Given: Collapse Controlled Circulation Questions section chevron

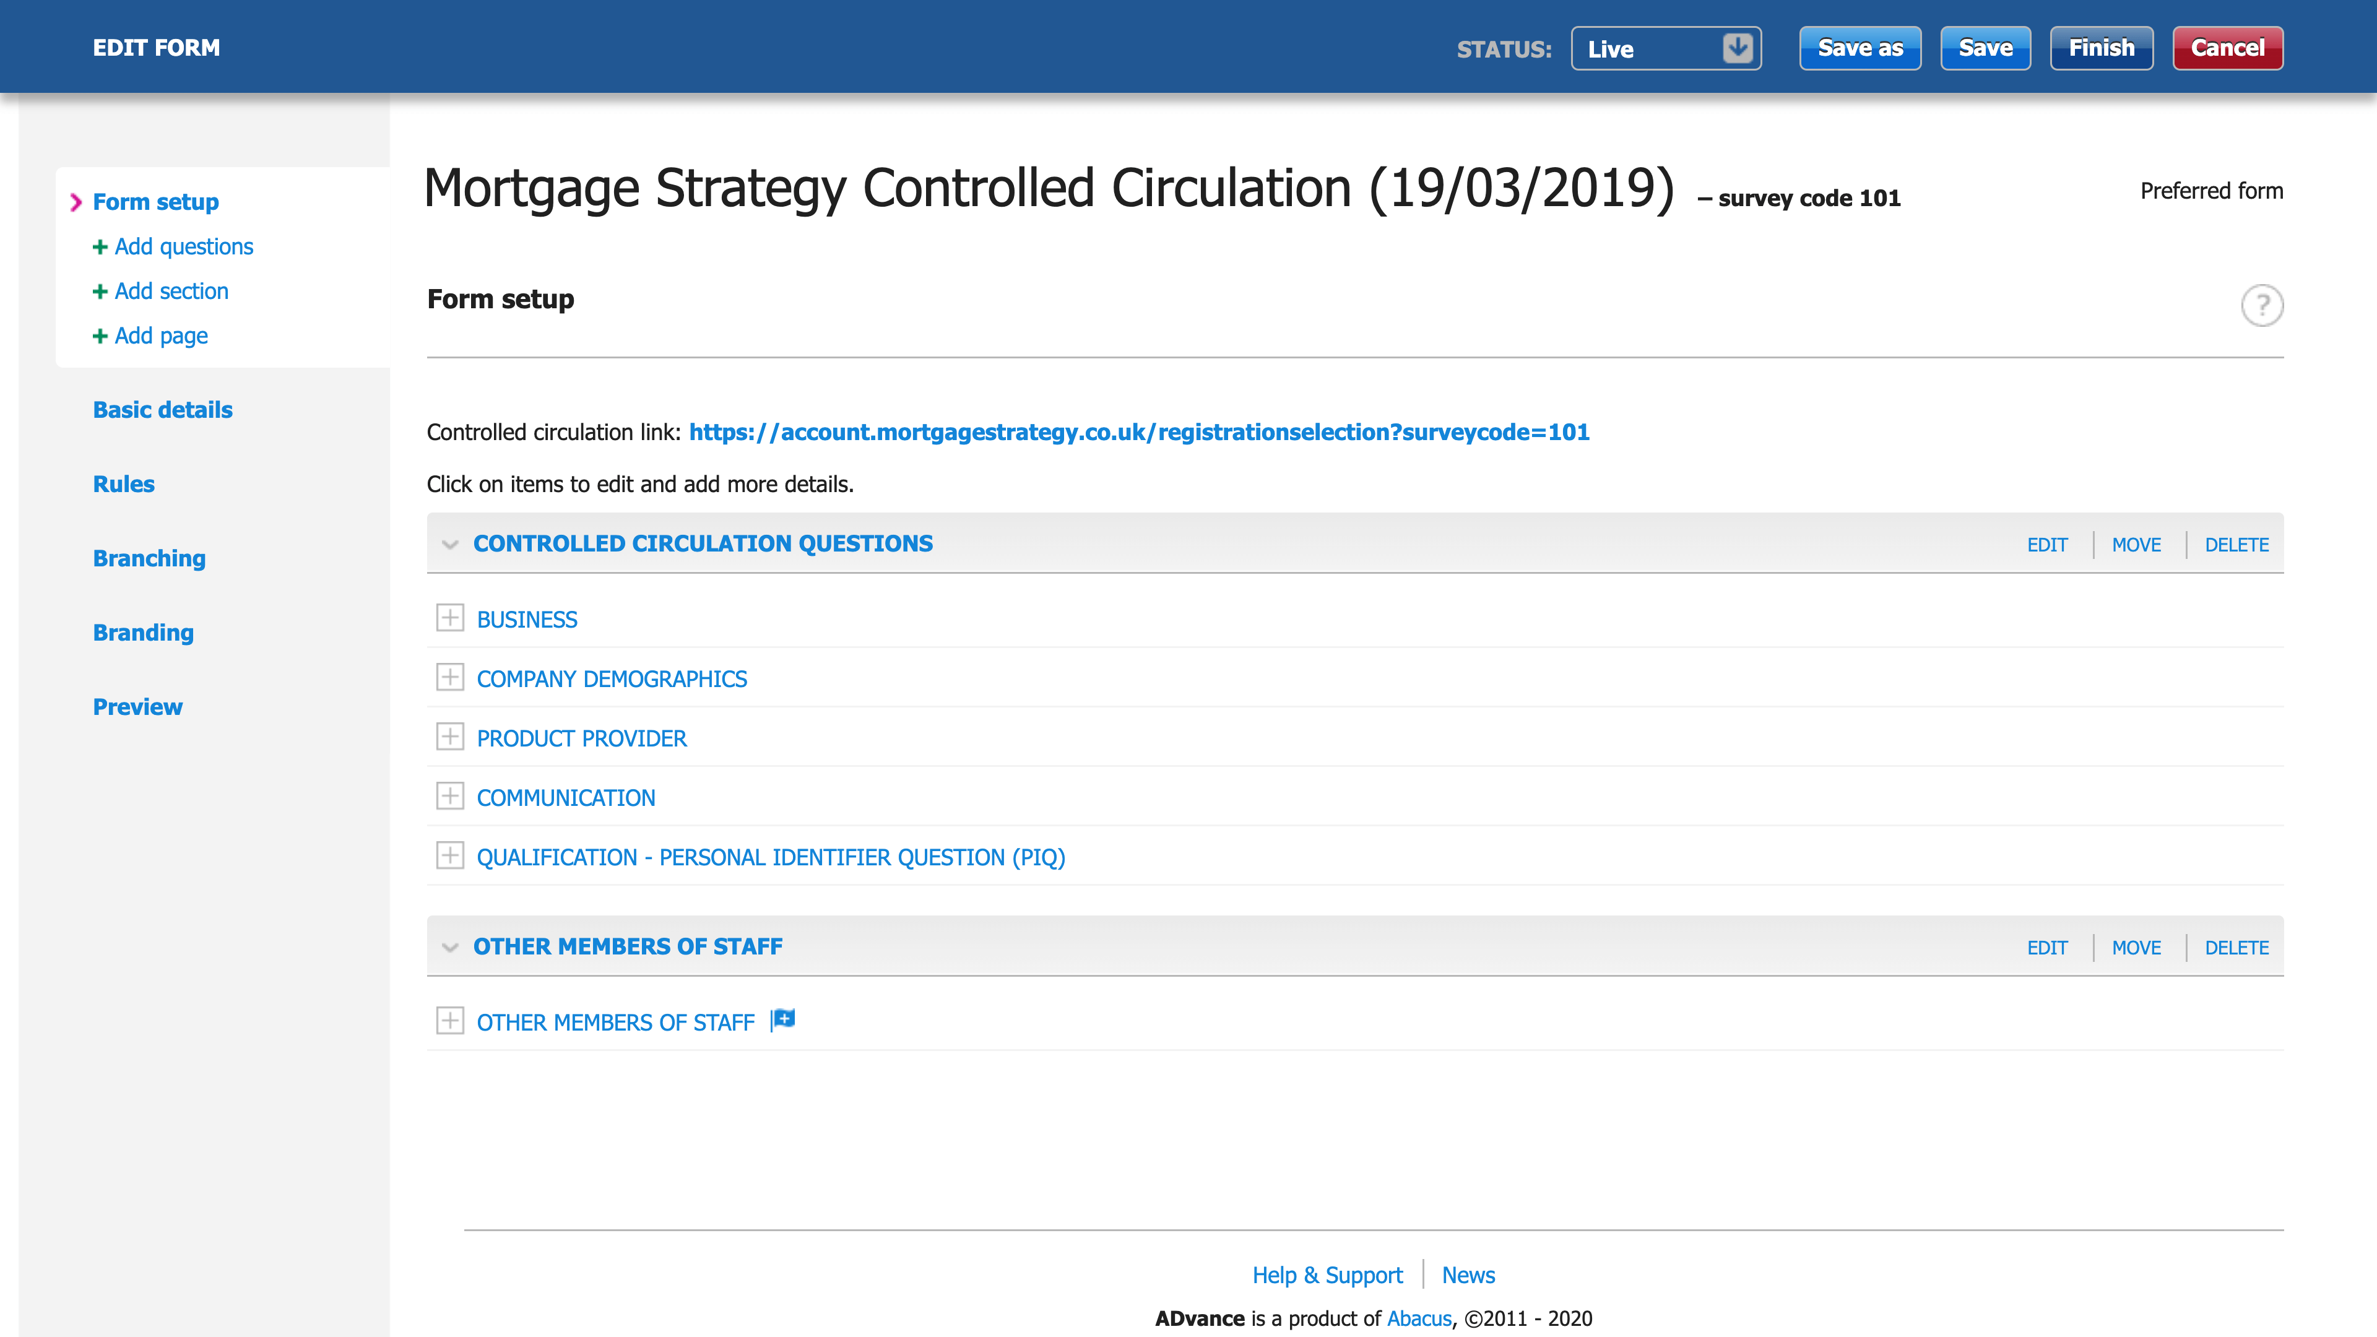Looking at the screenshot, I should [450, 545].
